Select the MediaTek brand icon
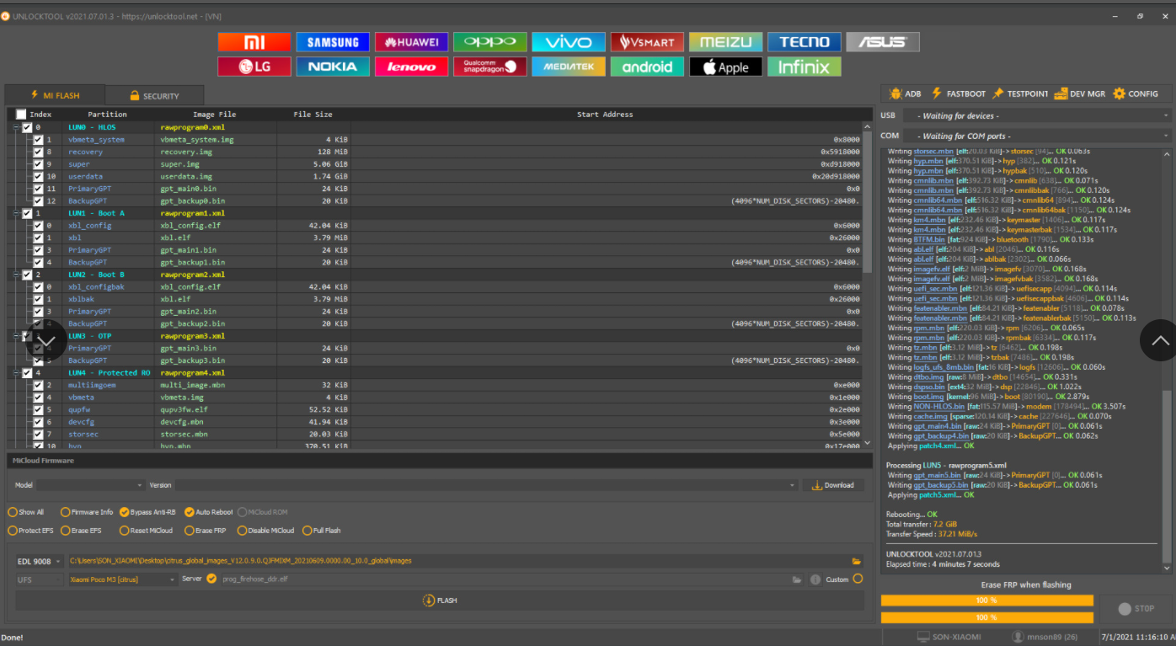The height and width of the screenshot is (646, 1176). point(569,67)
